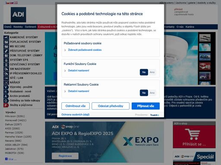
Task: Click the ADI logo
Action: [19, 15]
